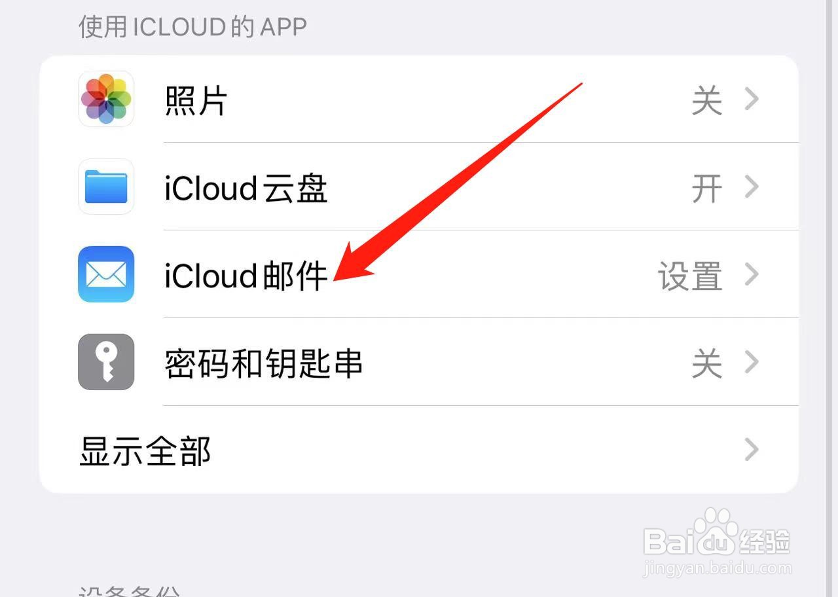The image size is (838, 597).
Task: Expand iCloud邮件 via its chevron arrow
Action: pyautogui.click(x=752, y=274)
